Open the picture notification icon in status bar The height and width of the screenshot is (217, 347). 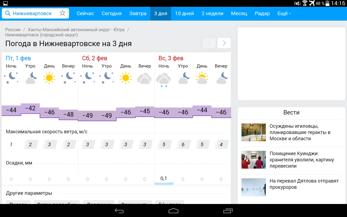click(x=5, y=3)
